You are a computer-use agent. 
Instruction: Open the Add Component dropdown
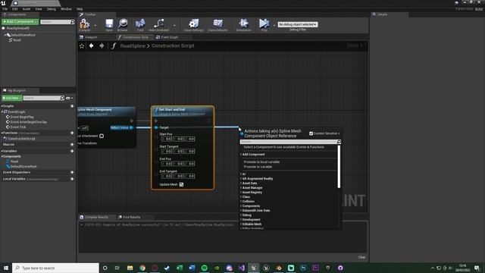20,22
